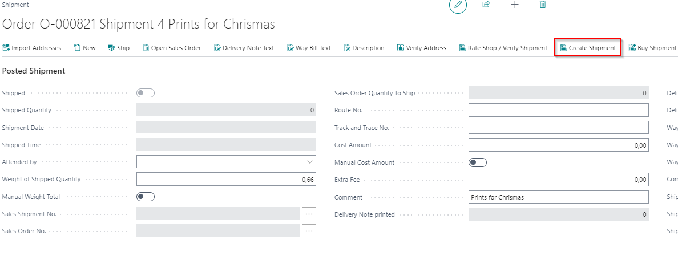
Task: Click the Delivery Note printed field
Action: (559, 214)
